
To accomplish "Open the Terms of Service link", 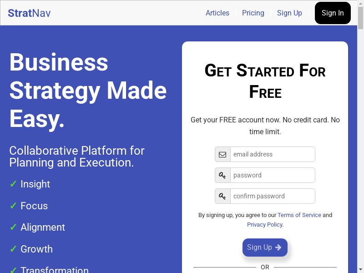I will click(x=299, y=215).
